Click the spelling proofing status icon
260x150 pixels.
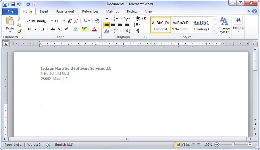(48, 145)
